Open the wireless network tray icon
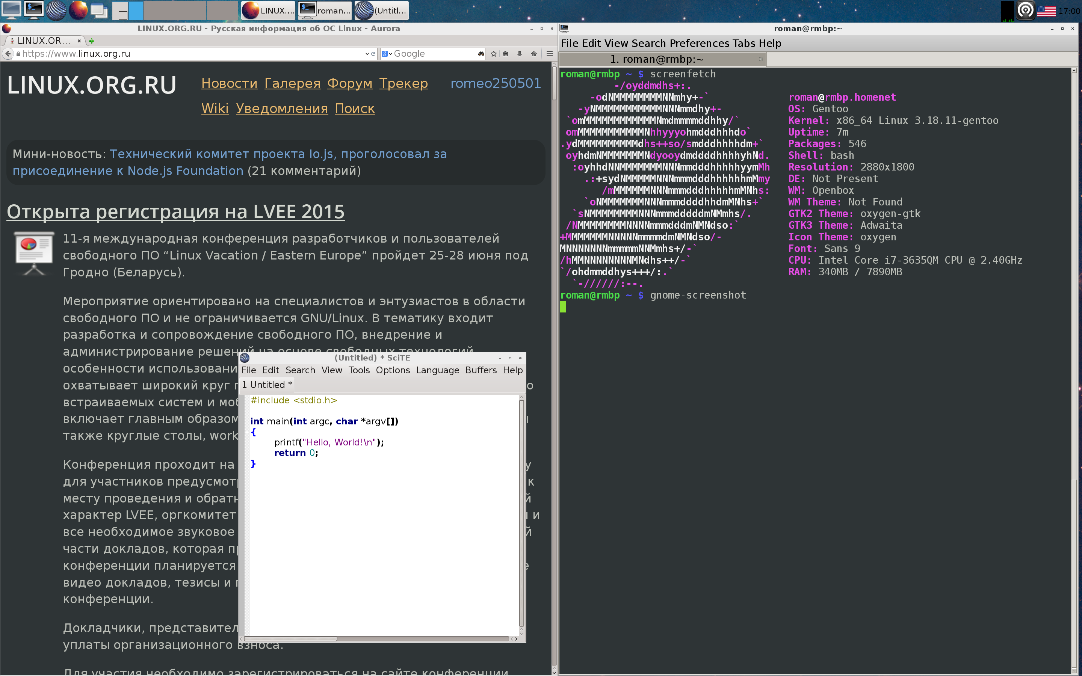Screen dimensions: 1082x676 pyautogui.click(x=1025, y=10)
